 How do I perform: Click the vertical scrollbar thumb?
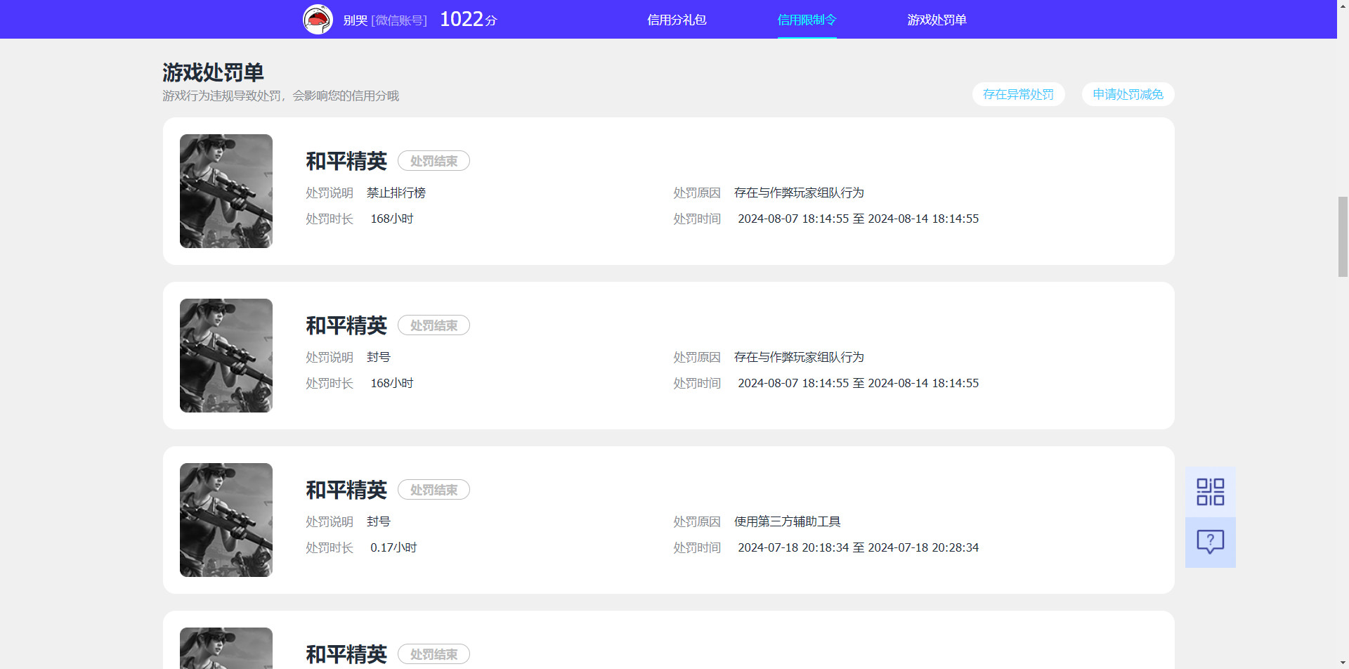pos(1343,237)
